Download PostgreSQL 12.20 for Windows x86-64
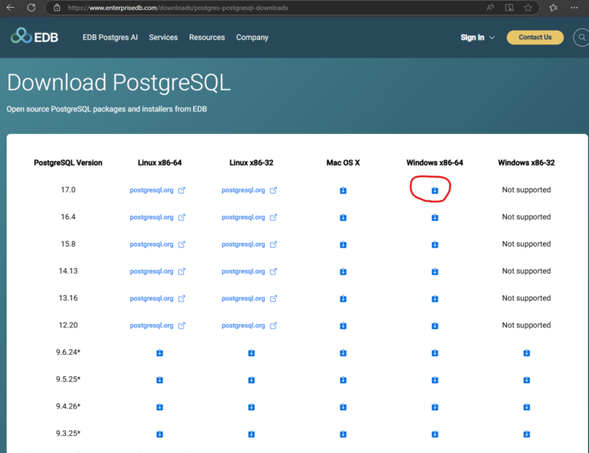This screenshot has height=453, width=589. point(435,326)
